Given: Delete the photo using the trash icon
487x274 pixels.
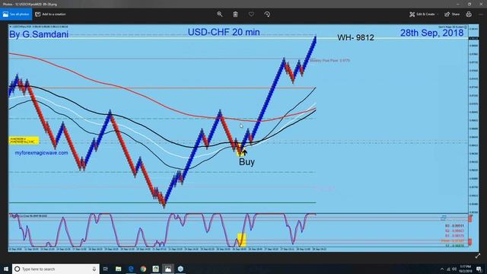Looking at the screenshot, I should (235, 14).
